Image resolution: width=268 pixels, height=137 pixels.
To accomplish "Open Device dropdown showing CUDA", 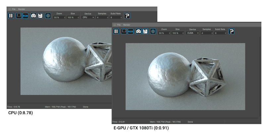I will coord(193,33).
